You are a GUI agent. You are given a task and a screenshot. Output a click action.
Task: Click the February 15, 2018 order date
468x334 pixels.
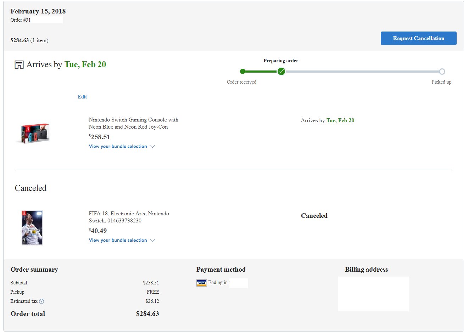coord(38,11)
